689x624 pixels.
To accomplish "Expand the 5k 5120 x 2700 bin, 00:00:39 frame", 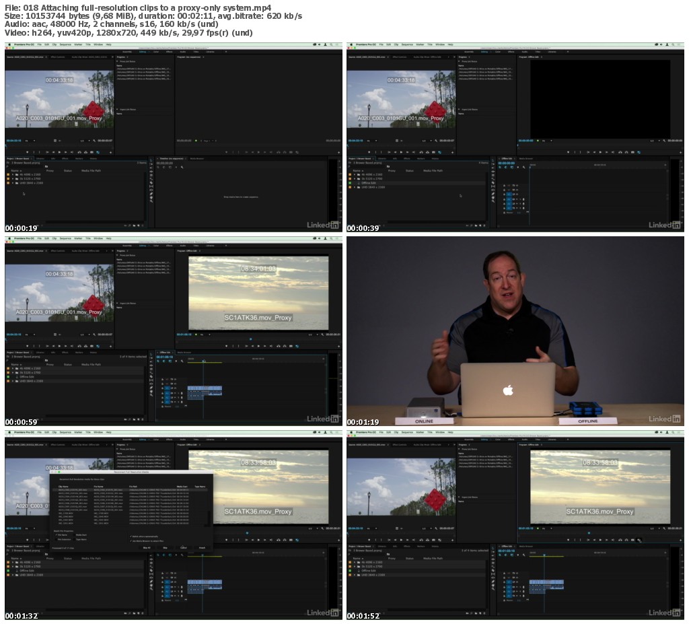I will 355,179.
